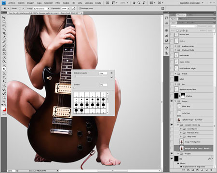Image resolution: width=217 pixels, height=173 pixels.
Task: Select the Move tool
Action: click(x=4, y=17)
